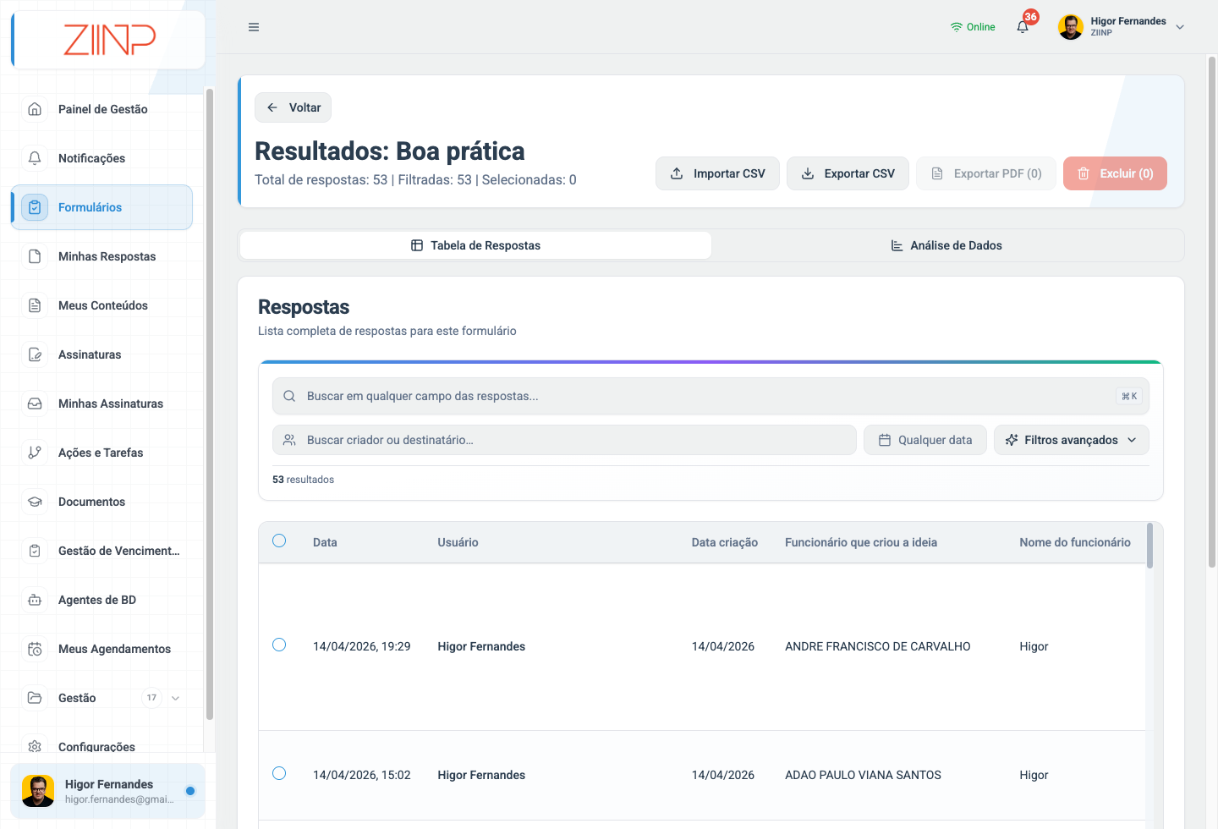Viewport: 1218px width, 829px height.
Task: Click the ⌘K shortcut hint badge
Action: click(1129, 396)
